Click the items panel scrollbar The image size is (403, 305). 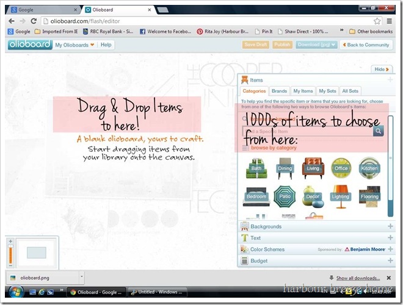click(x=390, y=166)
